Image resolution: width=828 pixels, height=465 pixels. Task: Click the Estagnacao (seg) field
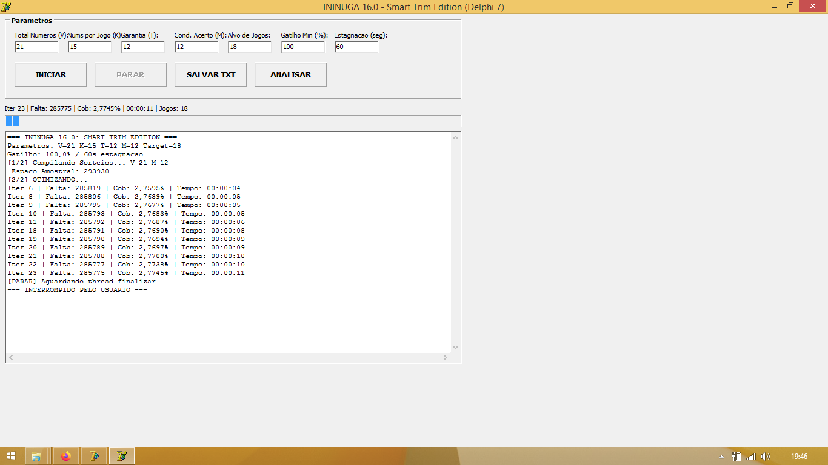pyautogui.click(x=356, y=47)
